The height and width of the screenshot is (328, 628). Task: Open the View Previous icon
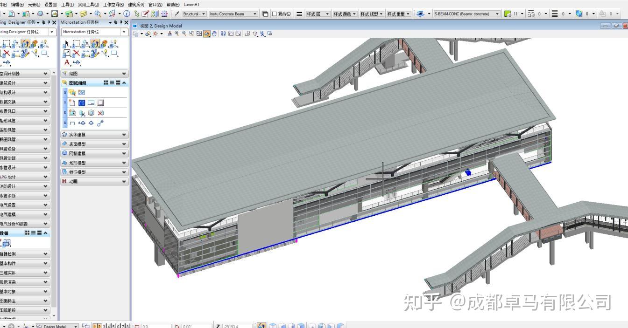[231, 34]
